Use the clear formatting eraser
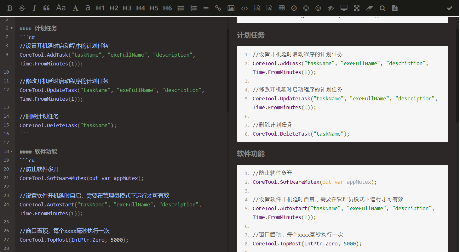This screenshot has width=460, height=252. 369,8
